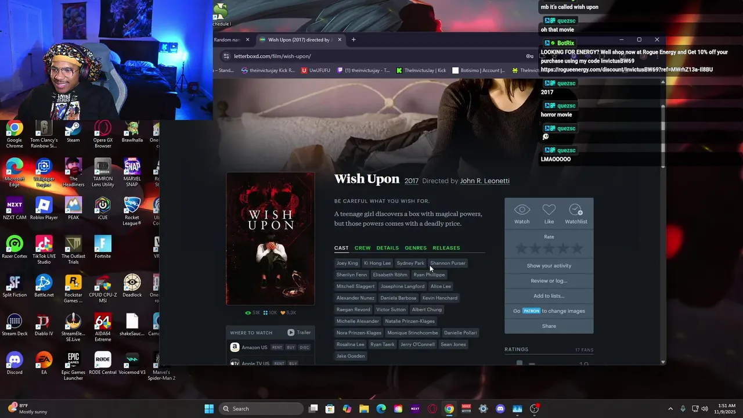Screen dimensions: 743x418
Task: Click Amazon US RENT option
Action: (277, 348)
